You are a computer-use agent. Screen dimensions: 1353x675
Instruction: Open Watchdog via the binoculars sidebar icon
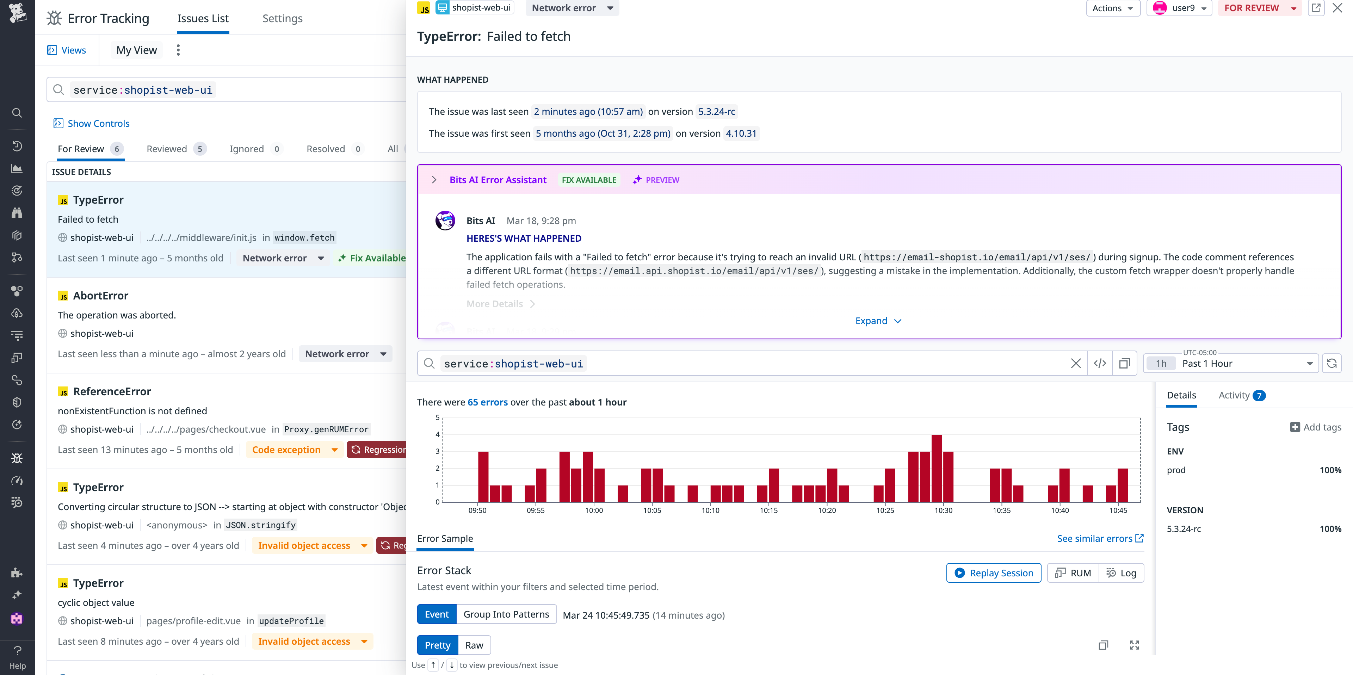[17, 213]
